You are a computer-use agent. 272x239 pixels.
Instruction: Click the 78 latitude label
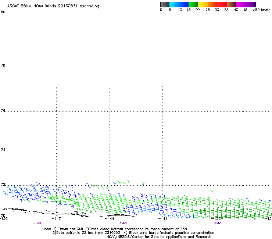point(3,65)
